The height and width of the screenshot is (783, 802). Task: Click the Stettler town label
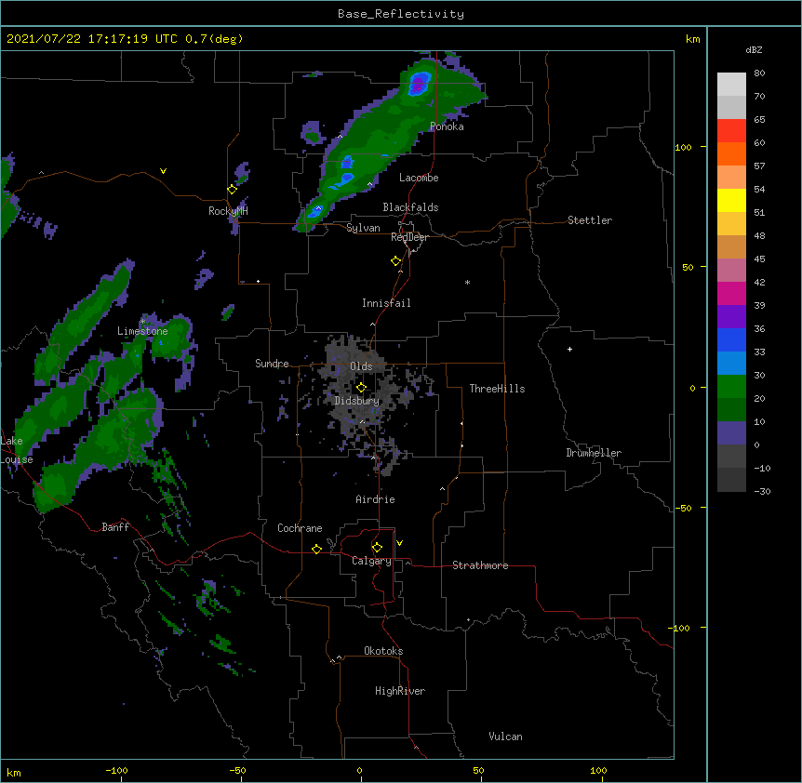(x=590, y=220)
